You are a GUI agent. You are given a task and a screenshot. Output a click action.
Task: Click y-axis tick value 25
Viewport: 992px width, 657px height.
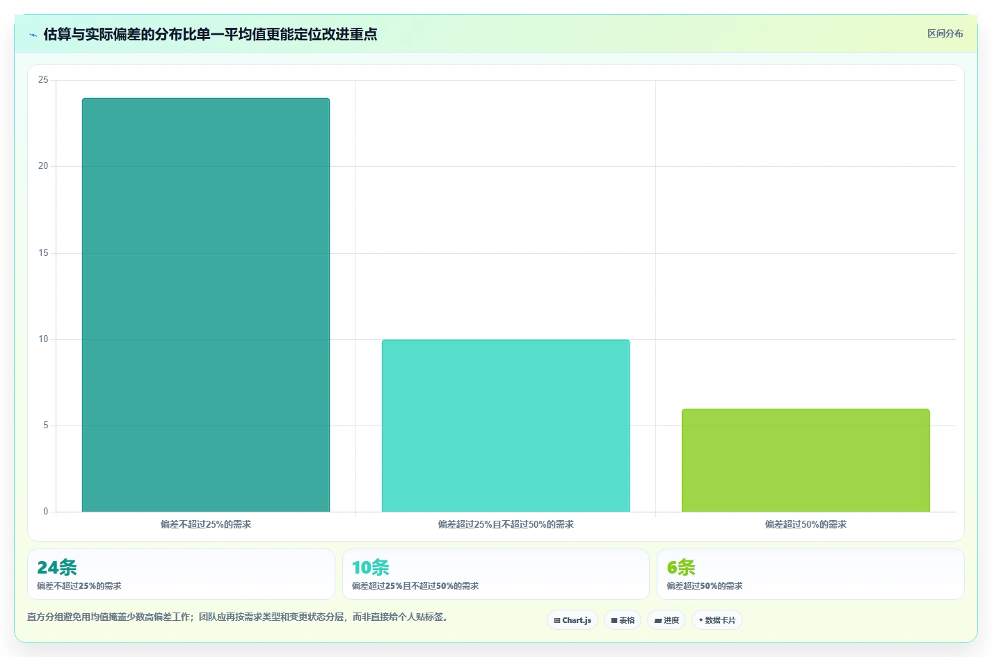coord(43,80)
